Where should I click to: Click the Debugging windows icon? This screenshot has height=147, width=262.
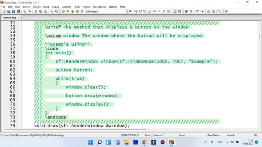[175, 11]
